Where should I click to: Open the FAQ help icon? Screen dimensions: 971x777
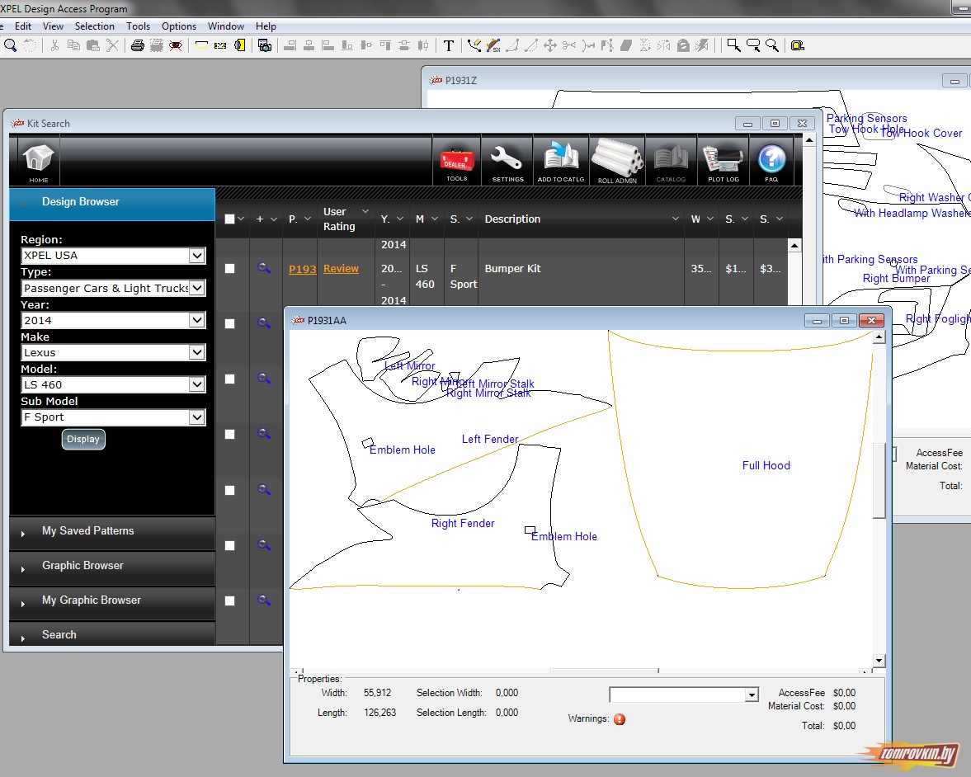[x=771, y=162]
